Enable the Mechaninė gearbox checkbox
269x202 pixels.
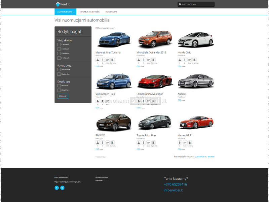[x=59, y=74]
